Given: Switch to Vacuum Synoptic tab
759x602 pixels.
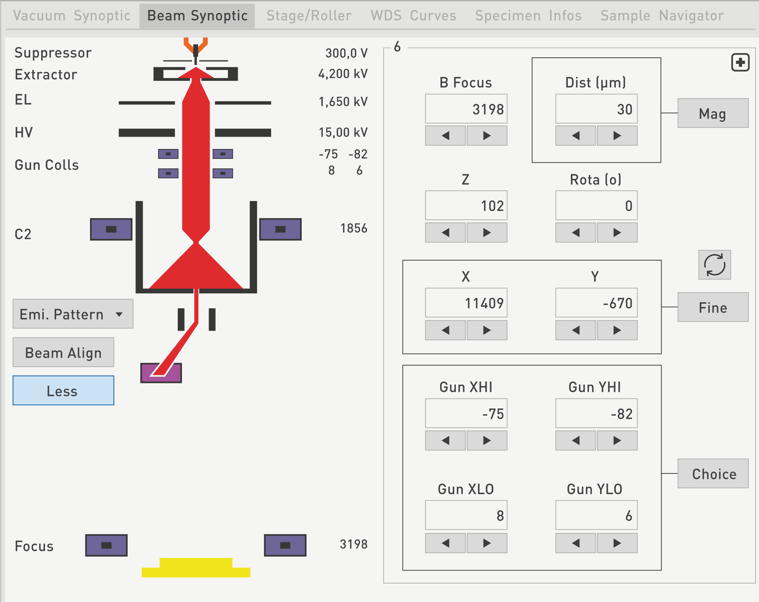Looking at the screenshot, I should click(x=72, y=16).
